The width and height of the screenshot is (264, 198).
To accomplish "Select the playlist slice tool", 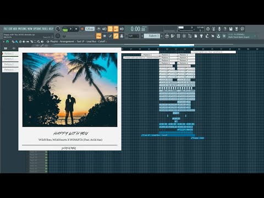I will [31, 42].
